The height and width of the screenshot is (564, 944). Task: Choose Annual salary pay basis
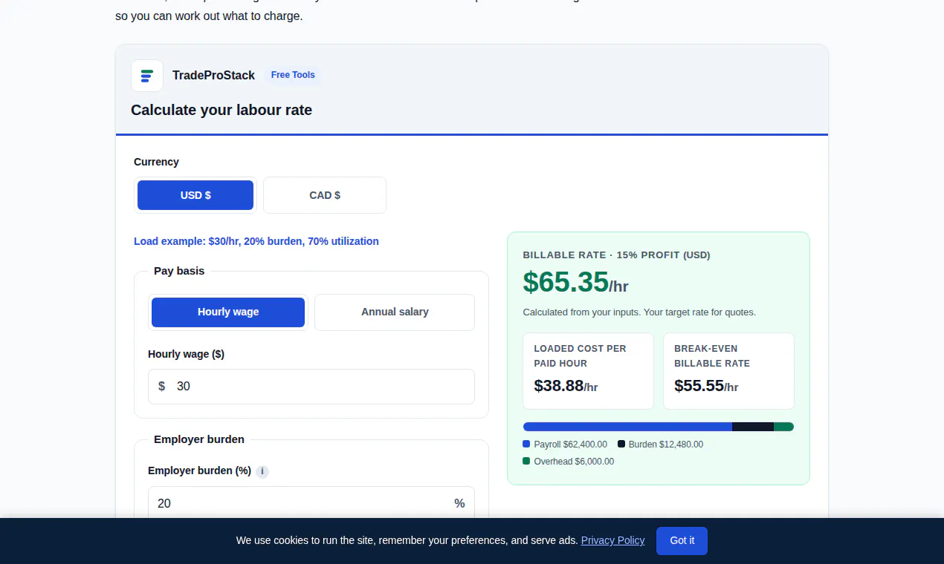click(x=395, y=312)
